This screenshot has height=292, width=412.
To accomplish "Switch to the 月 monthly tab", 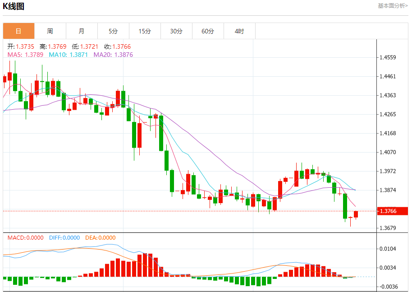I will point(82,31).
